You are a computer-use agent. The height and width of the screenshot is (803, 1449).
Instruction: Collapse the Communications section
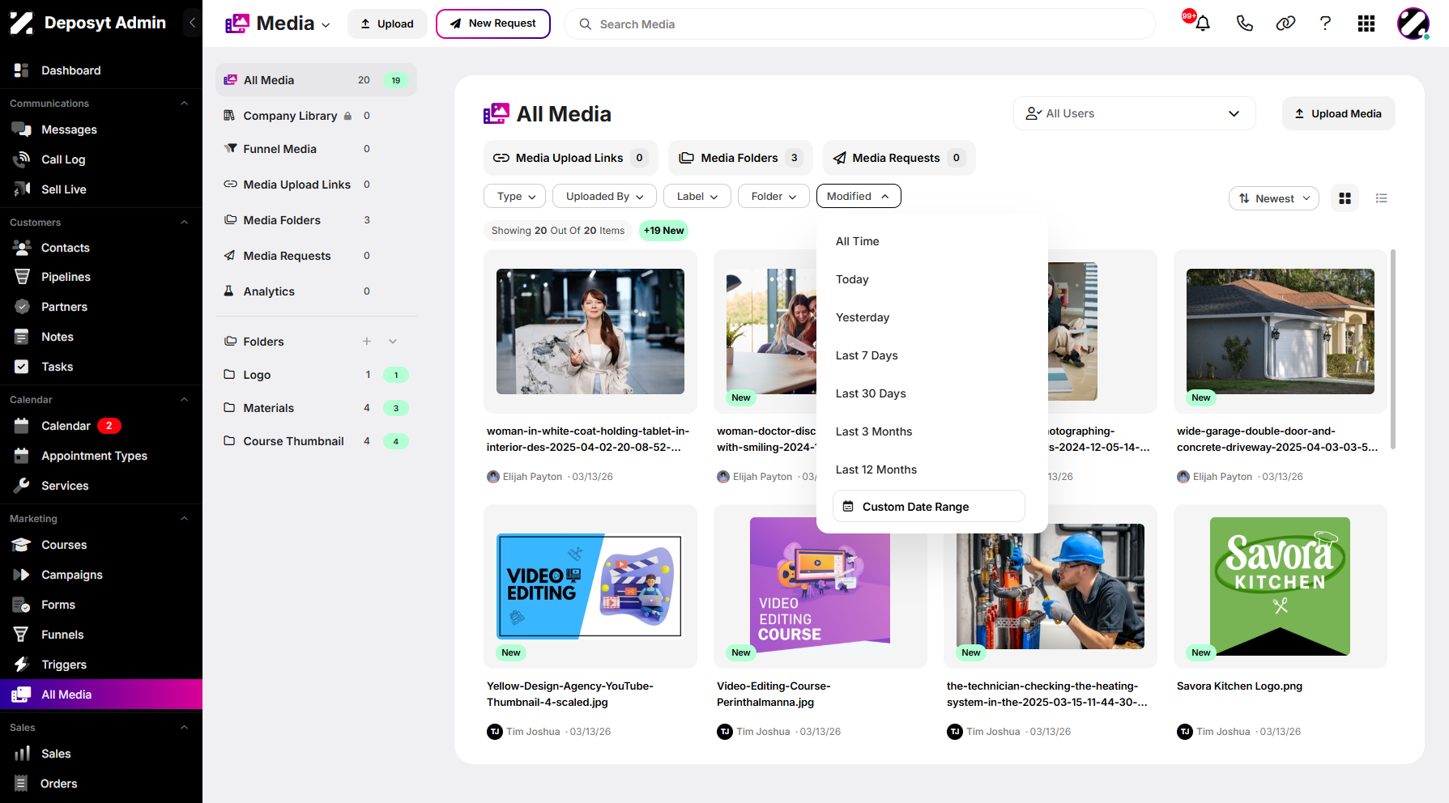[184, 104]
